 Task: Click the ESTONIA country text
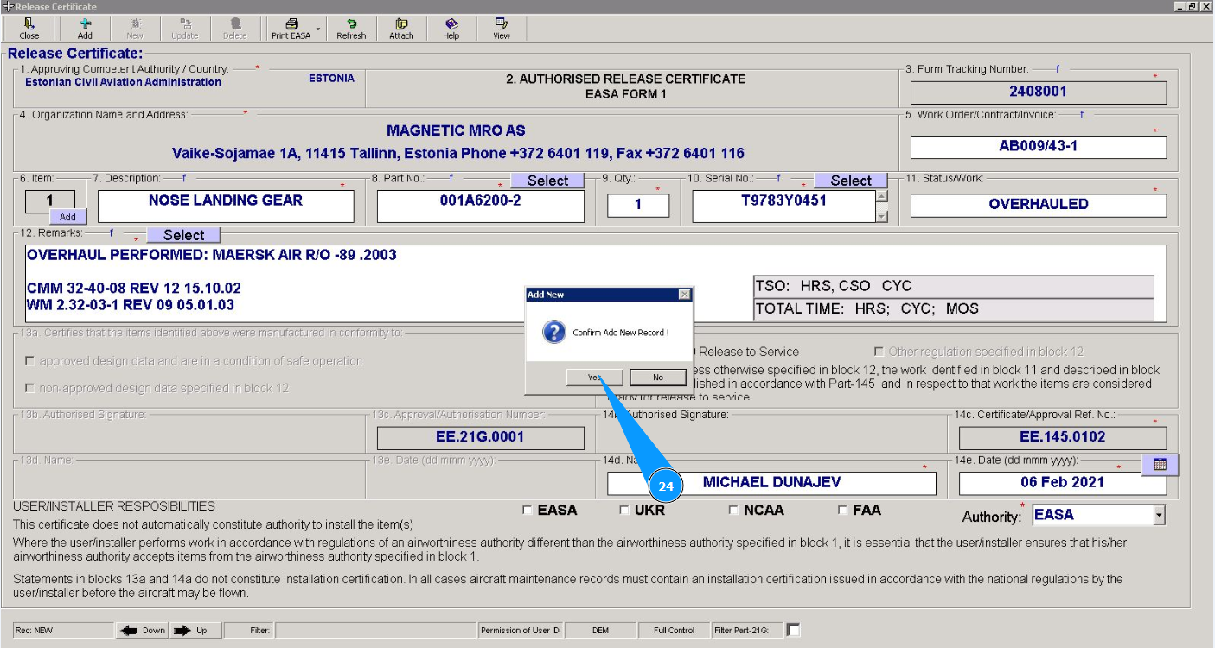tap(331, 79)
